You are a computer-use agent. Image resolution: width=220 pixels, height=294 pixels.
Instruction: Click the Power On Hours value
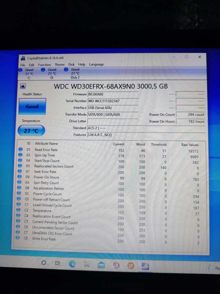click(x=191, y=122)
